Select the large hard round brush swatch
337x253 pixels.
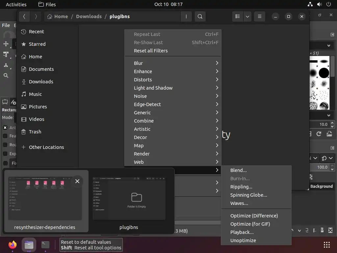click(x=324, y=73)
